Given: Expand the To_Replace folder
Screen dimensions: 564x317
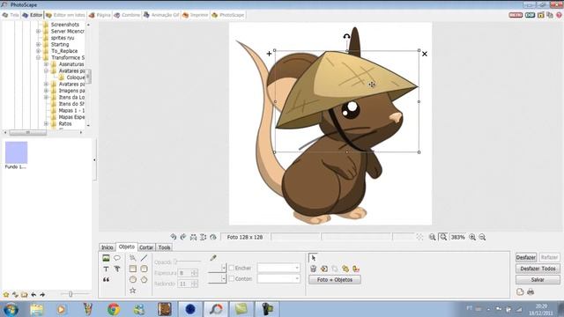Looking at the screenshot, I should (x=38, y=51).
